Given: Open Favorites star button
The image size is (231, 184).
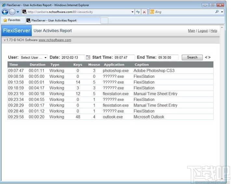Looking at the screenshot, I should (x=12, y=20).
